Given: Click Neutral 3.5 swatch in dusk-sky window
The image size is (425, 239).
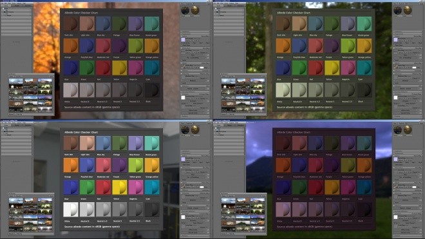Looking at the screenshot, I should click(348, 209).
